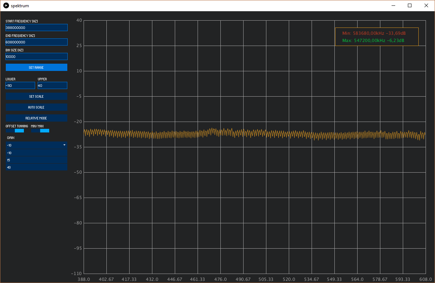Click the -20 dB axis label
This screenshot has height=283, width=435.
tap(78, 122)
